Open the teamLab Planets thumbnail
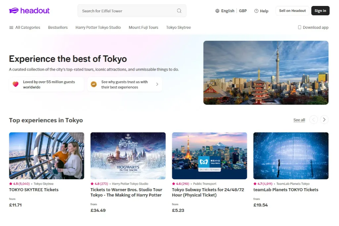Screen dimensions: 339x226 291,156
